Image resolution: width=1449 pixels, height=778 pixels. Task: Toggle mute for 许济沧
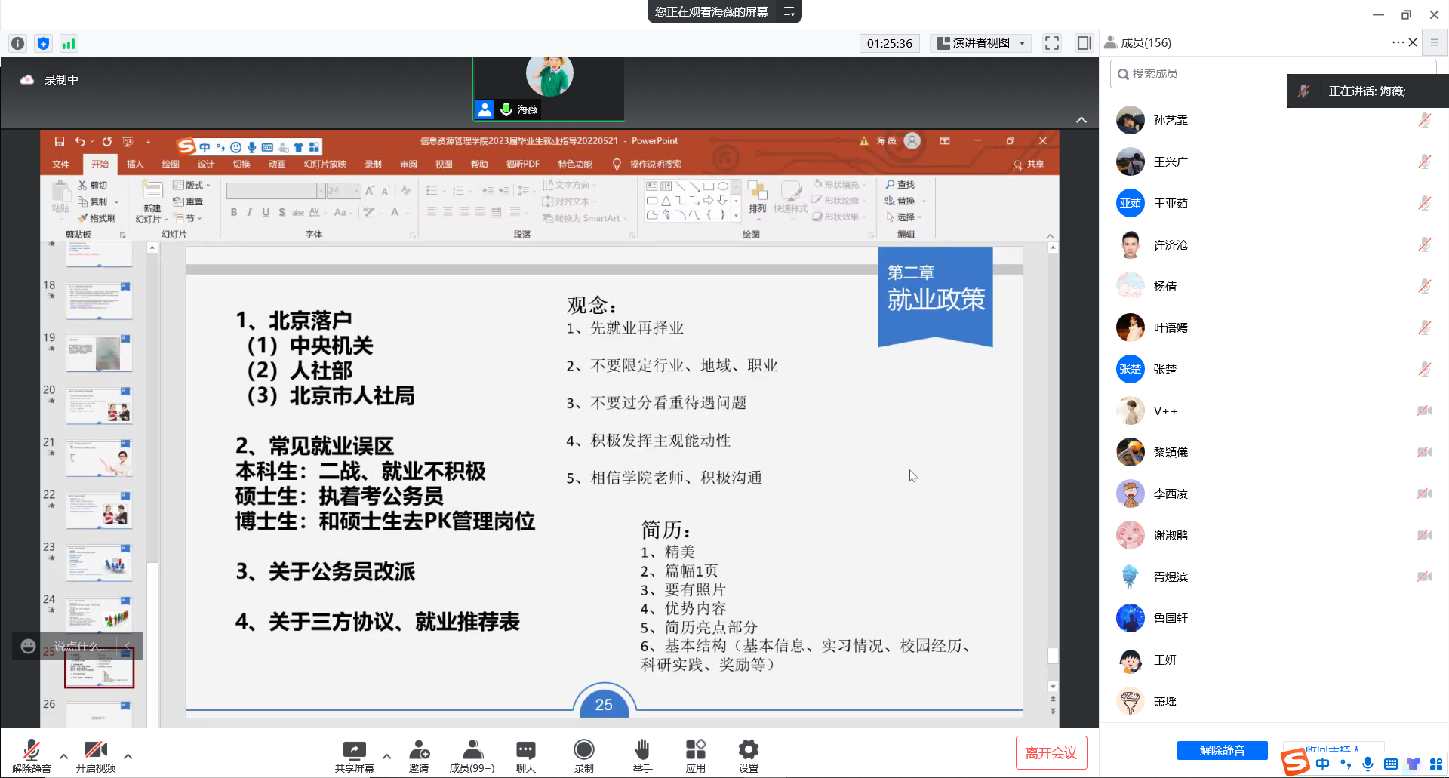(x=1424, y=244)
